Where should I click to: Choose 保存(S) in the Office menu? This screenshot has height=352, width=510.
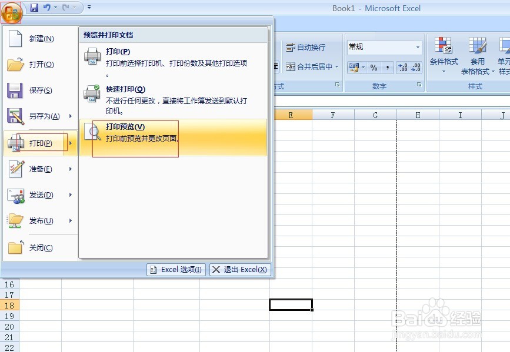(41, 90)
